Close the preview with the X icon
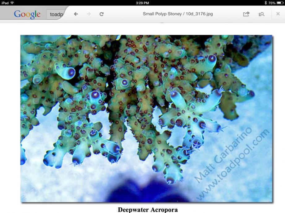 [278, 14]
